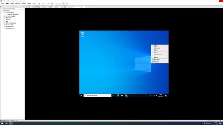
Task: Close the library panel with its X
Action: [24, 6]
